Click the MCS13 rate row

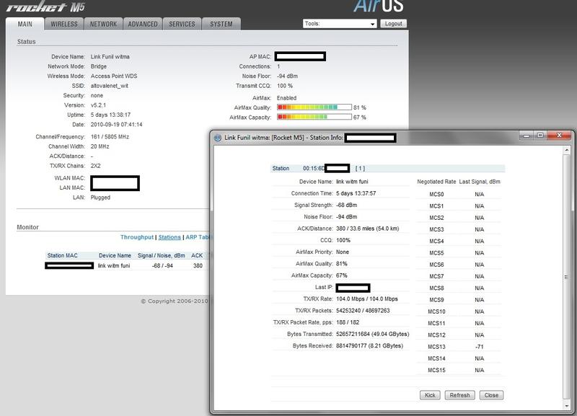pos(459,347)
